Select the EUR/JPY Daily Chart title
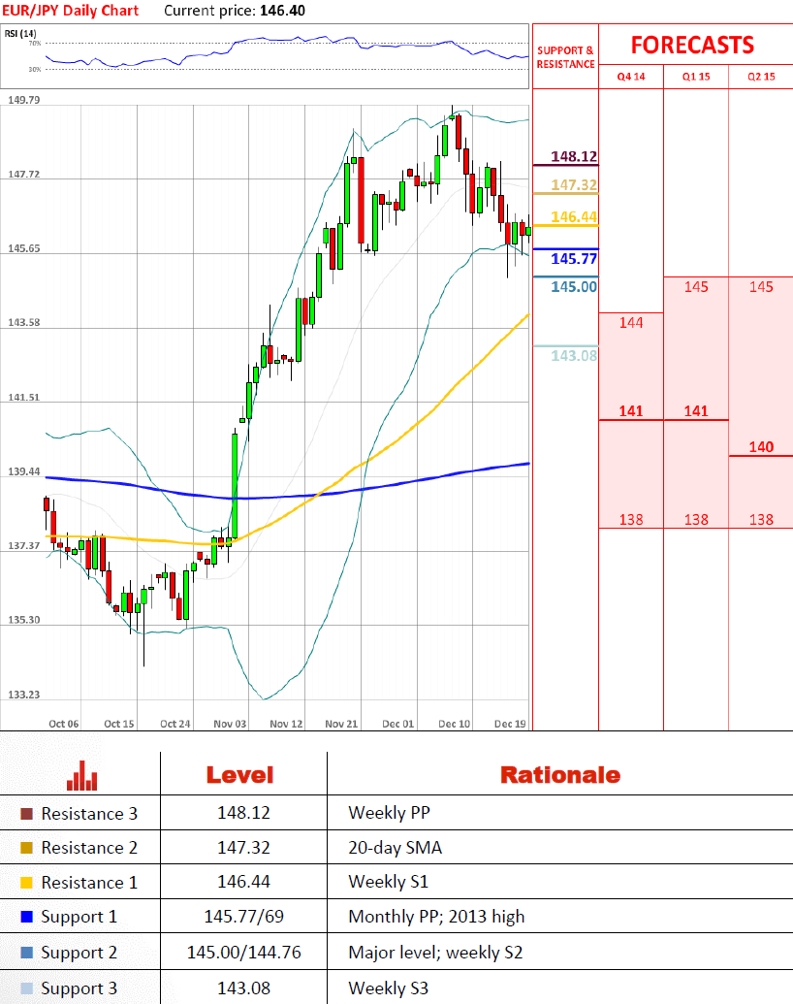This screenshot has height=1004, width=793. coord(70,11)
